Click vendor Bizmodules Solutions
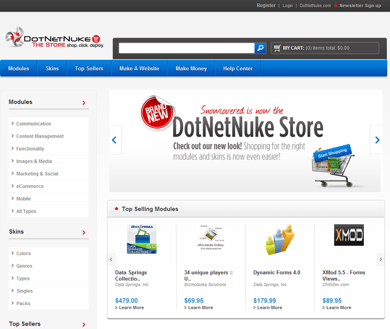The height and width of the screenshot is (329, 390). tap(205, 284)
